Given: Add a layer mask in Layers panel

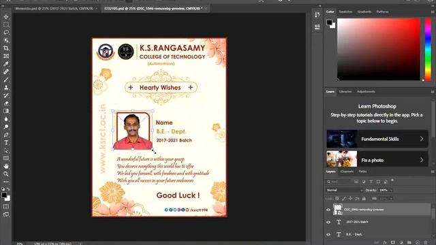Looking at the screenshot, I should 392,242.
